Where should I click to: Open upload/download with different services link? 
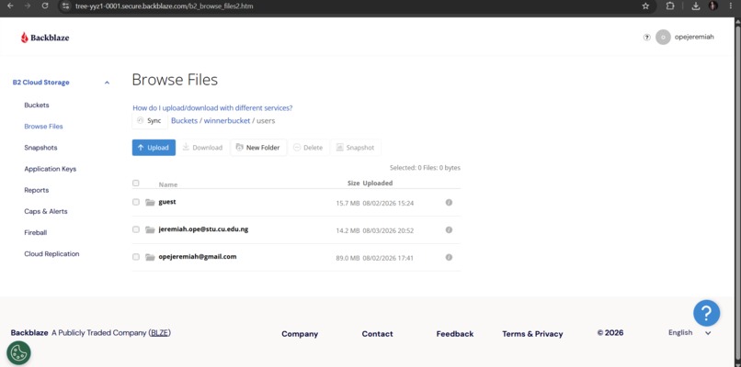pyautogui.click(x=212, y=107)
